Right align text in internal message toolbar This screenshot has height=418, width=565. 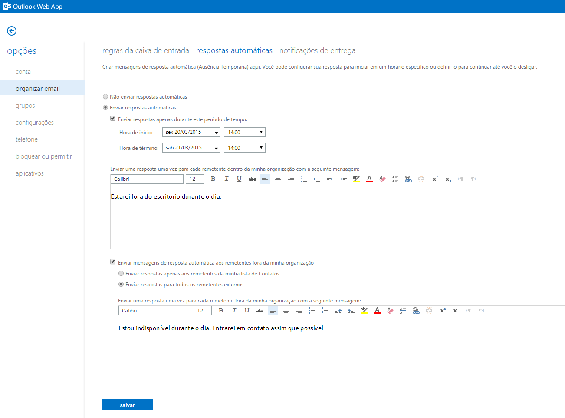pos(291,179)
